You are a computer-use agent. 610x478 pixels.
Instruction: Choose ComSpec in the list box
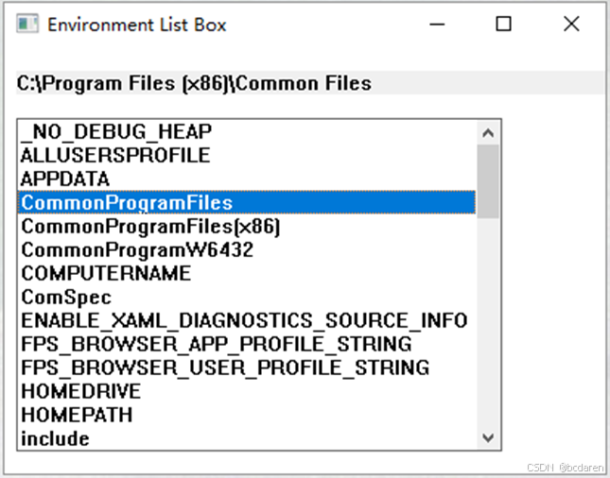[x=247, y=298]
